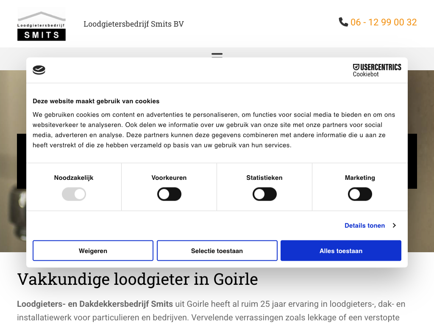Image resolution: width=434 pixels, height=325 pixels.
Task: Expand cookie details via Details tonen
Action: (x=364, y=226)
